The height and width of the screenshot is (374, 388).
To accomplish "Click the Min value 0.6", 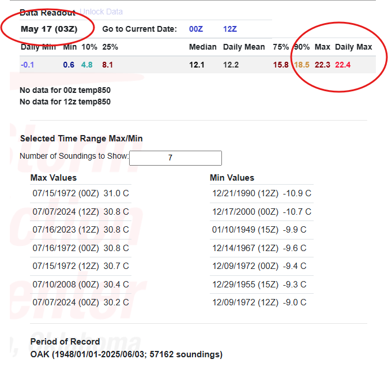I will click(x=69, y=65).
